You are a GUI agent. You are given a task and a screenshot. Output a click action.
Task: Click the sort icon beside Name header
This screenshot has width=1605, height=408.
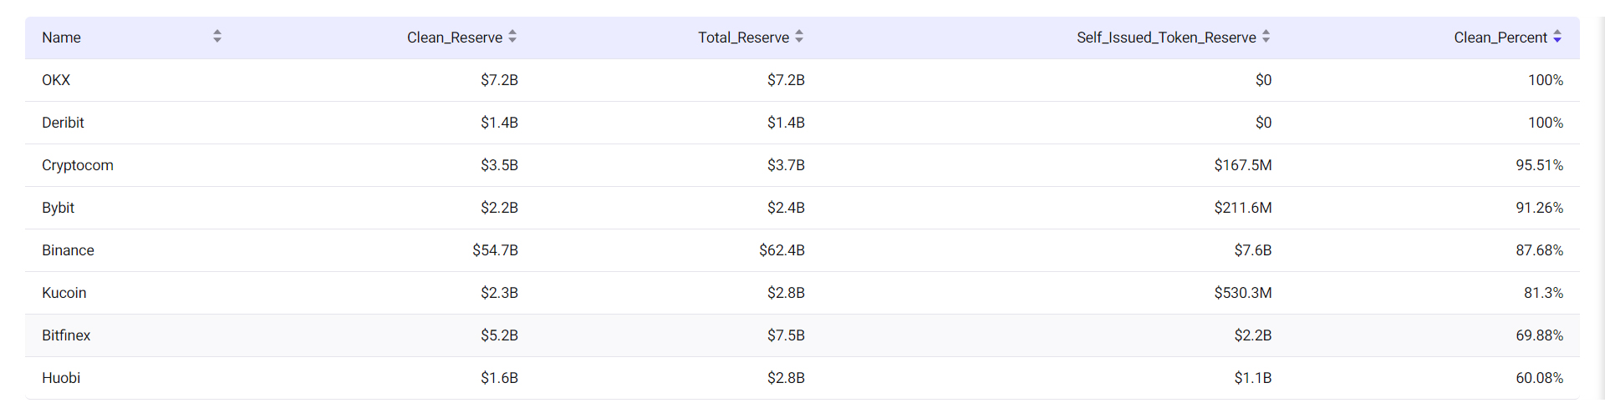pyautogui.click(x=217, y=37)
